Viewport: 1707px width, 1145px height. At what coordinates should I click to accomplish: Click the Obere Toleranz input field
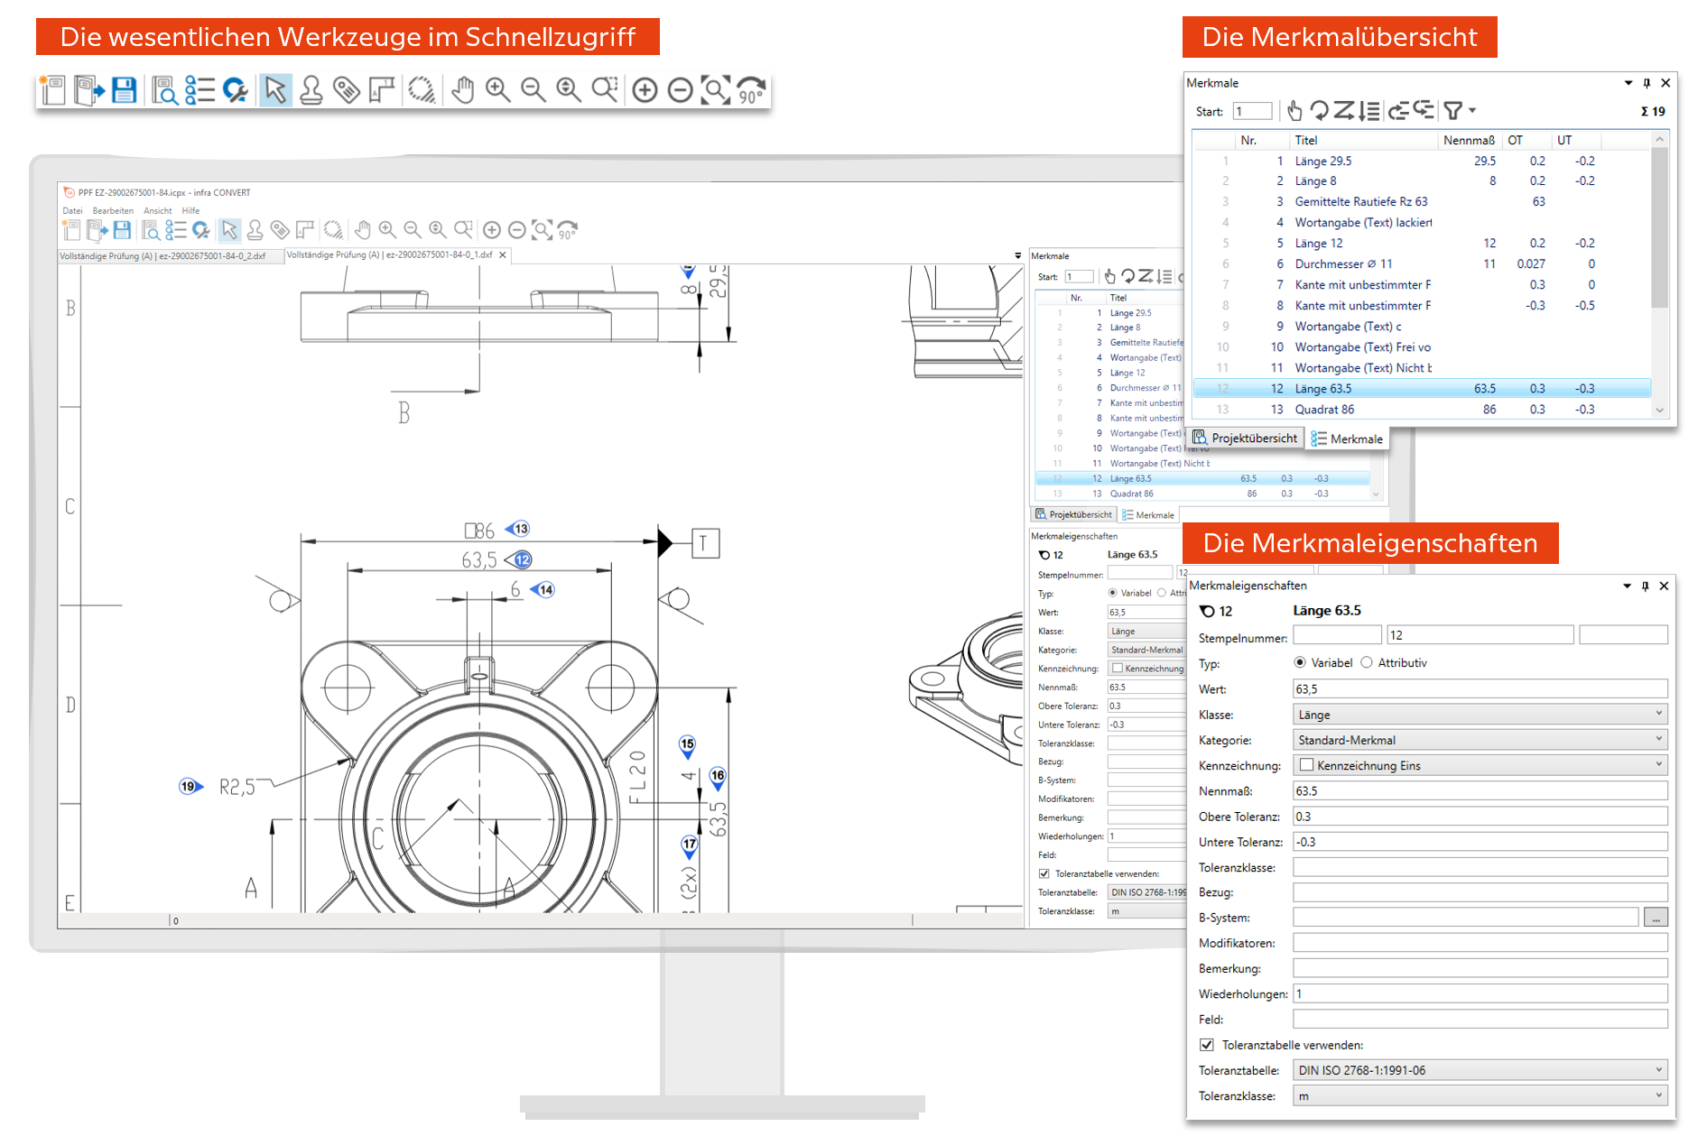point(1479,817)
